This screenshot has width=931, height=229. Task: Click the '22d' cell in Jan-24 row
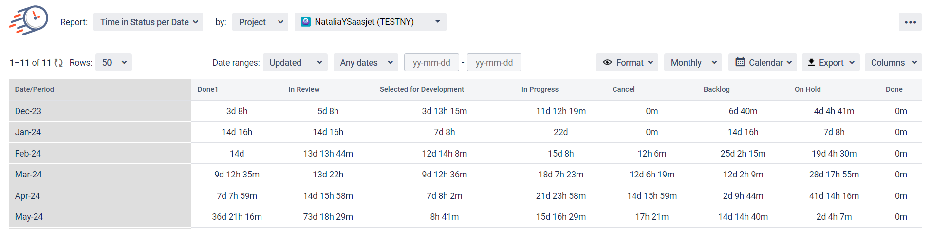(x=561, y=132)
